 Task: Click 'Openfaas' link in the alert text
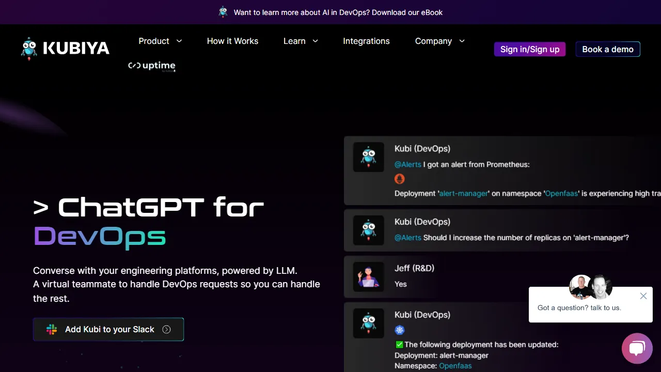561,193
